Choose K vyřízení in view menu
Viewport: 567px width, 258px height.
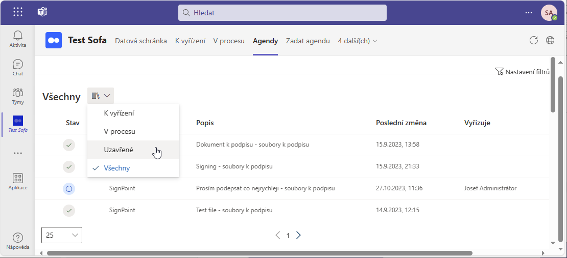tap(133, 113)
